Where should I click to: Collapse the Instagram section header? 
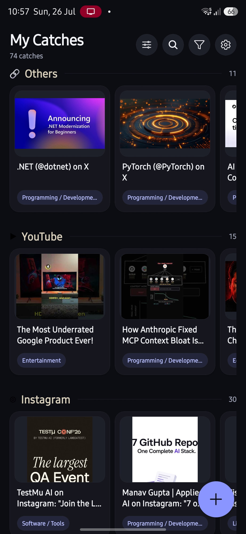[x=46, y=400]
